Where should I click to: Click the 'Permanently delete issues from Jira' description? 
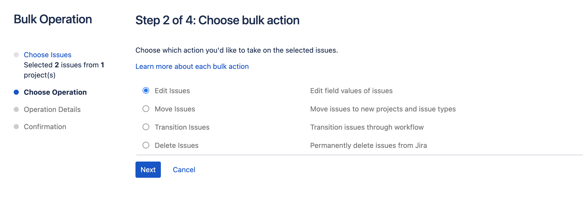click(368, 145)
